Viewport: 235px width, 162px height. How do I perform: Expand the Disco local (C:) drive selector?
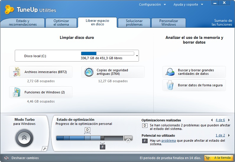[137, 56]
